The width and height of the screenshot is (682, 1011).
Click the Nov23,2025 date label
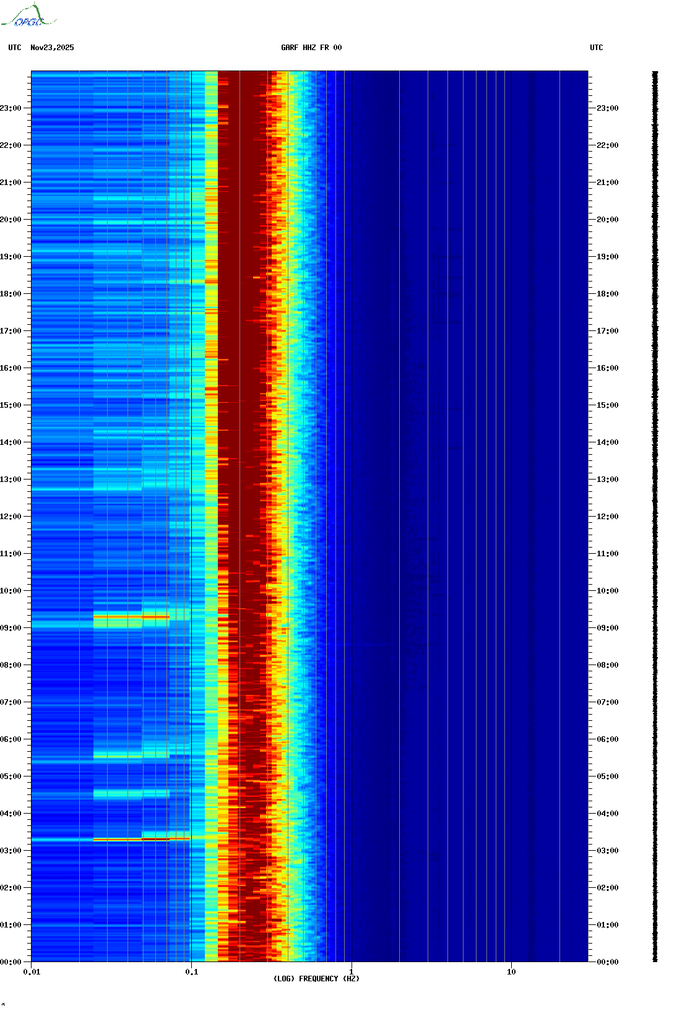tap(52, 48)
